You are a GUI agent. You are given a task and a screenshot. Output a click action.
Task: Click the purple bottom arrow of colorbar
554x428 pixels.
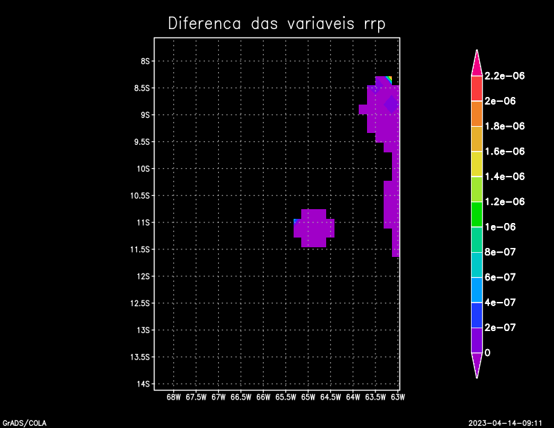pos(476,364)
